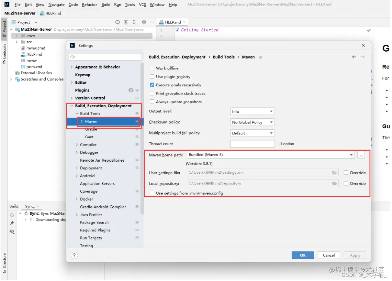Image resolution: width=392 pixels, height=281 pixels.
Task: Click the browse ellipsis button for Maven home path
Action: click(361, 155)
